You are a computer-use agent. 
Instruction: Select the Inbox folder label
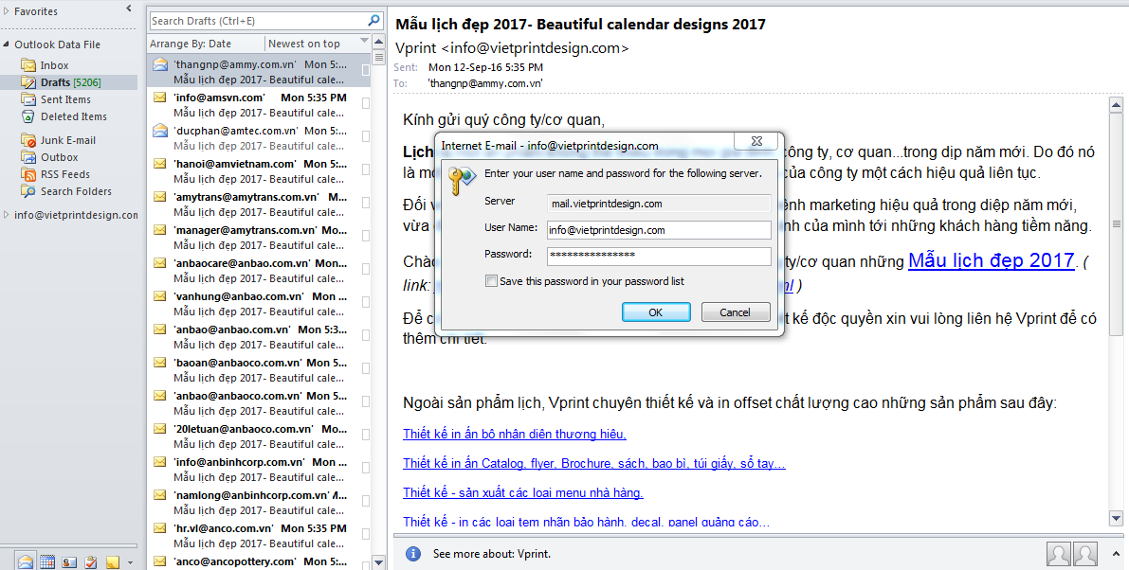click(55, 65)
